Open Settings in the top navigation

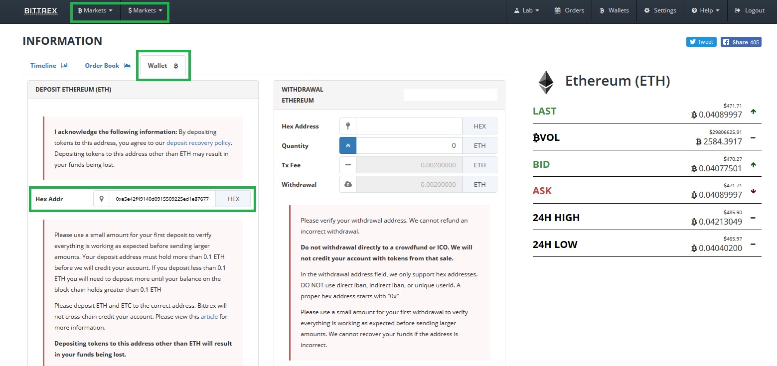coord(660,10)
